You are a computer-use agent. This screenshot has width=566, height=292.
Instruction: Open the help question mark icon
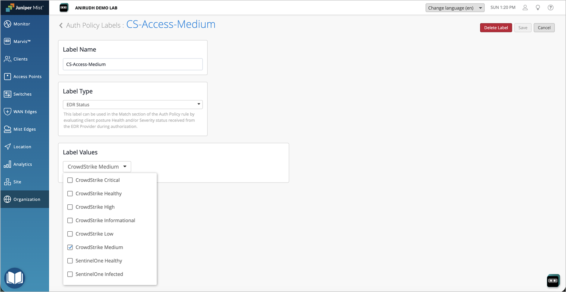tap(551, 8)
